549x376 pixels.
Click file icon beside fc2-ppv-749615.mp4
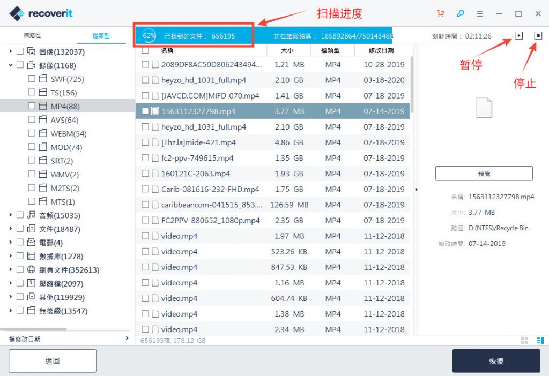pos(155,158)
